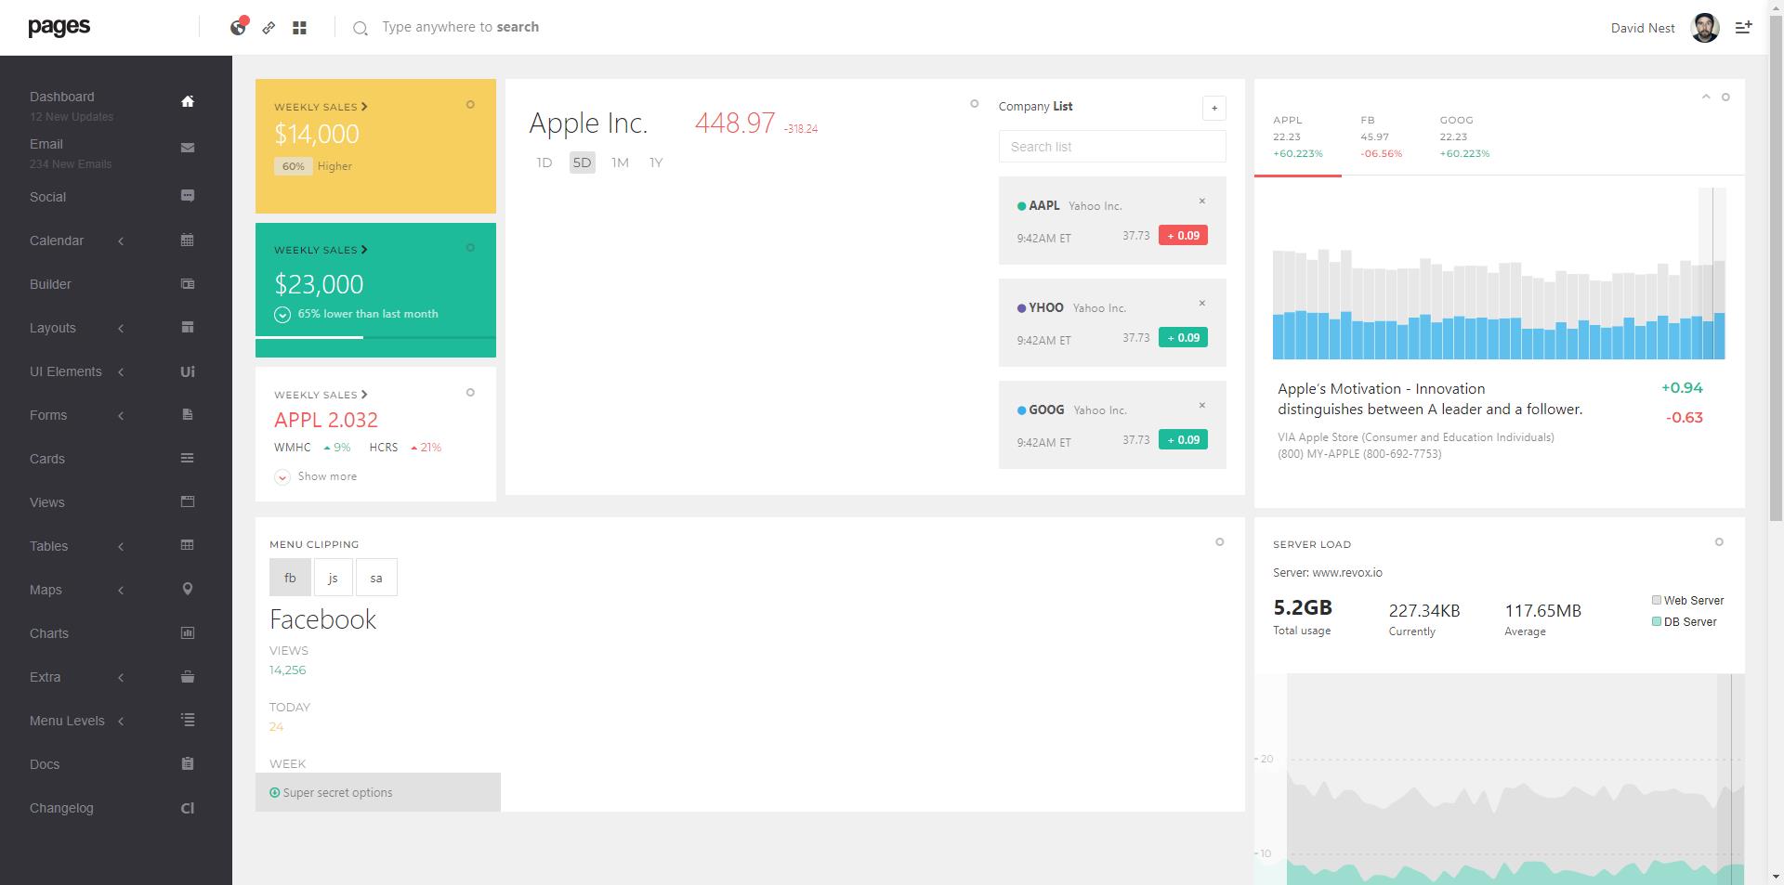Click refresh circle on Server Load card

[1719, 542]
